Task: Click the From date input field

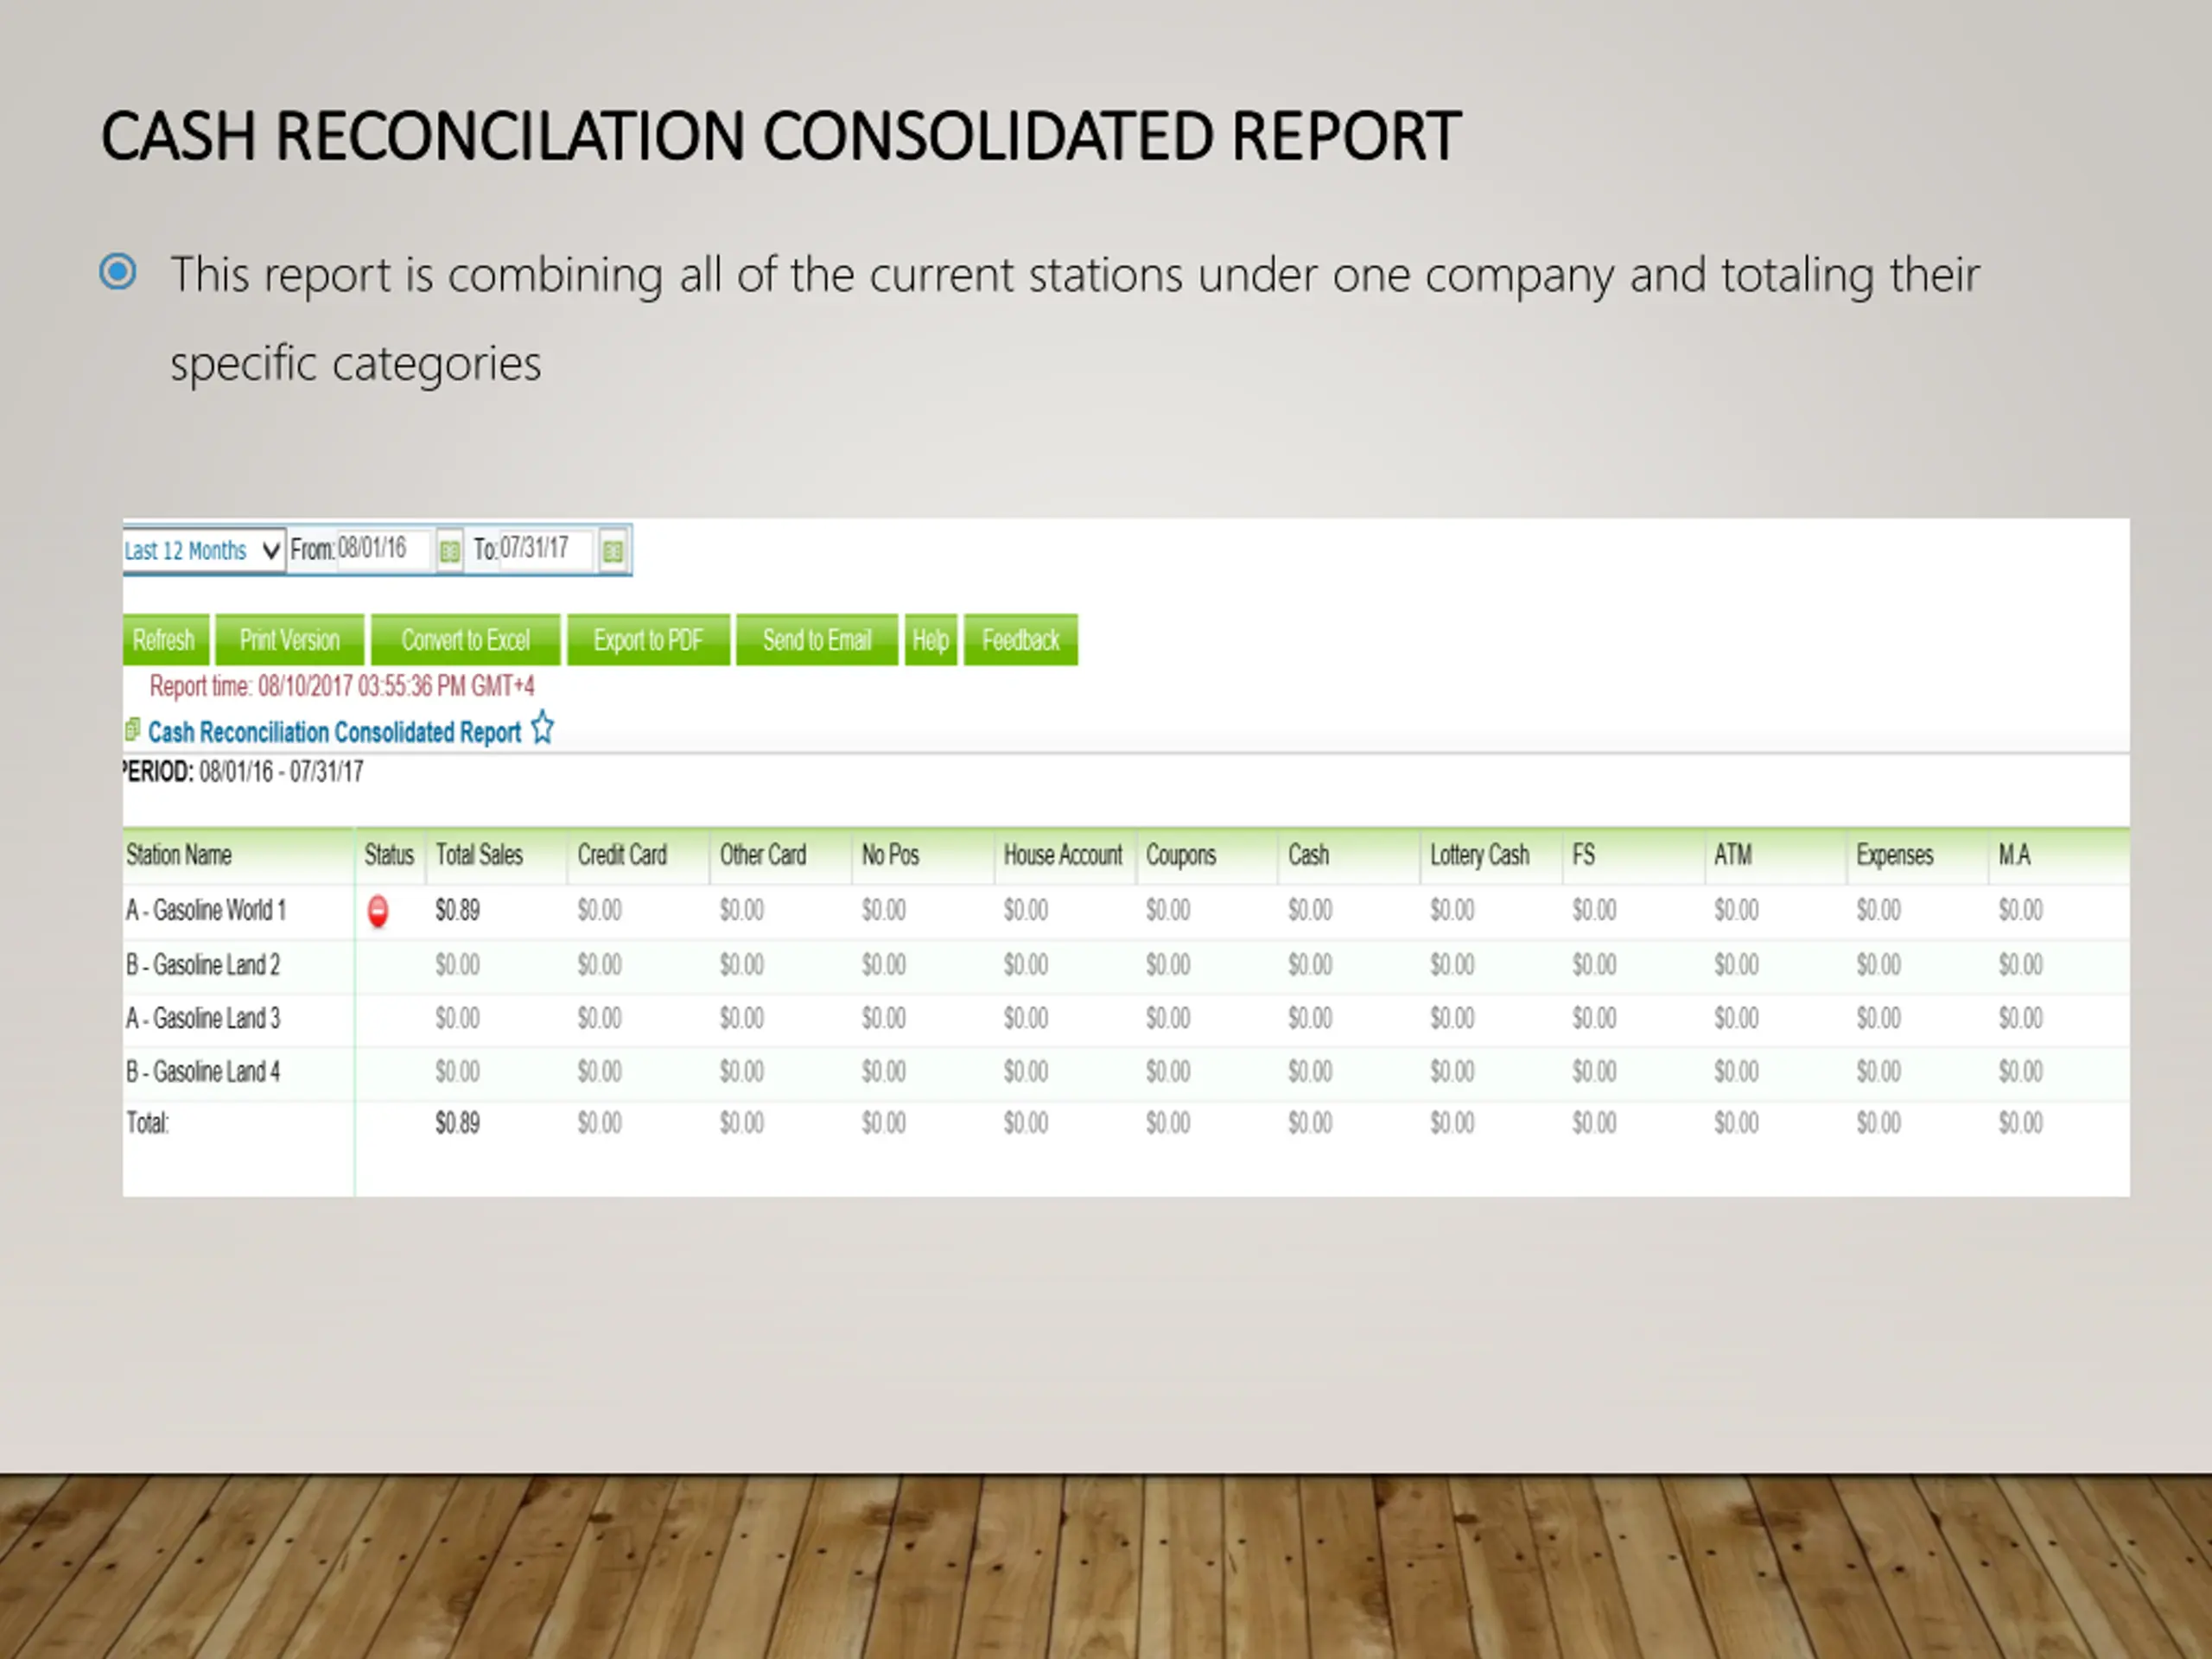Action: click(x=384, y=549)
